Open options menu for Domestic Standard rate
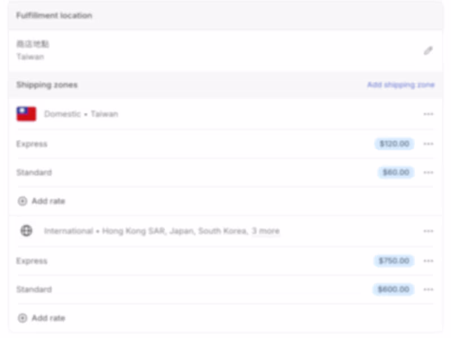Viewport: 451px width, 338px height. pos(428,172)
